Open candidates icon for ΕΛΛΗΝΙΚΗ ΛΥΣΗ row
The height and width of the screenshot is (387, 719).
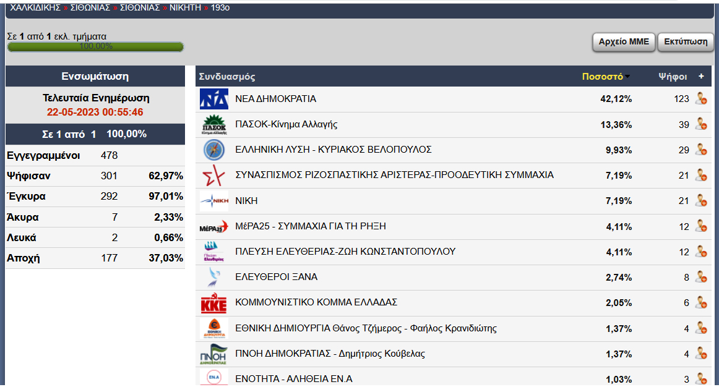coord(700,150)
